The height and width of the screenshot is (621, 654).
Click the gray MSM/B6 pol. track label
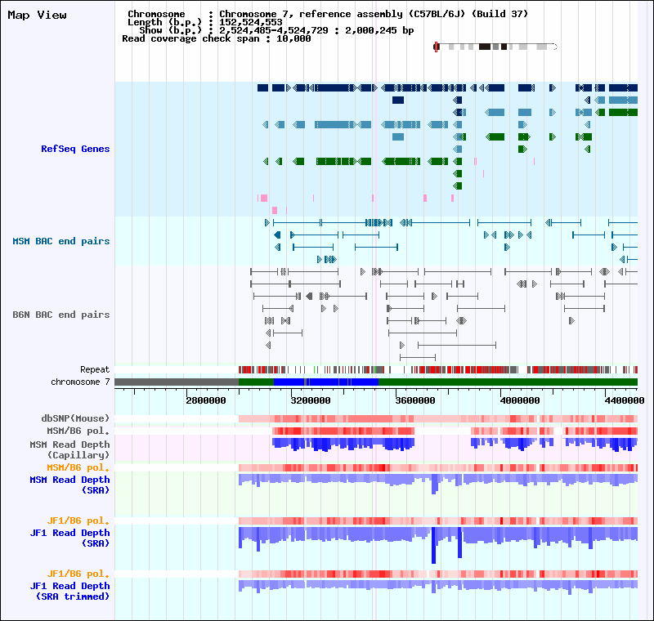coord(78,431)
